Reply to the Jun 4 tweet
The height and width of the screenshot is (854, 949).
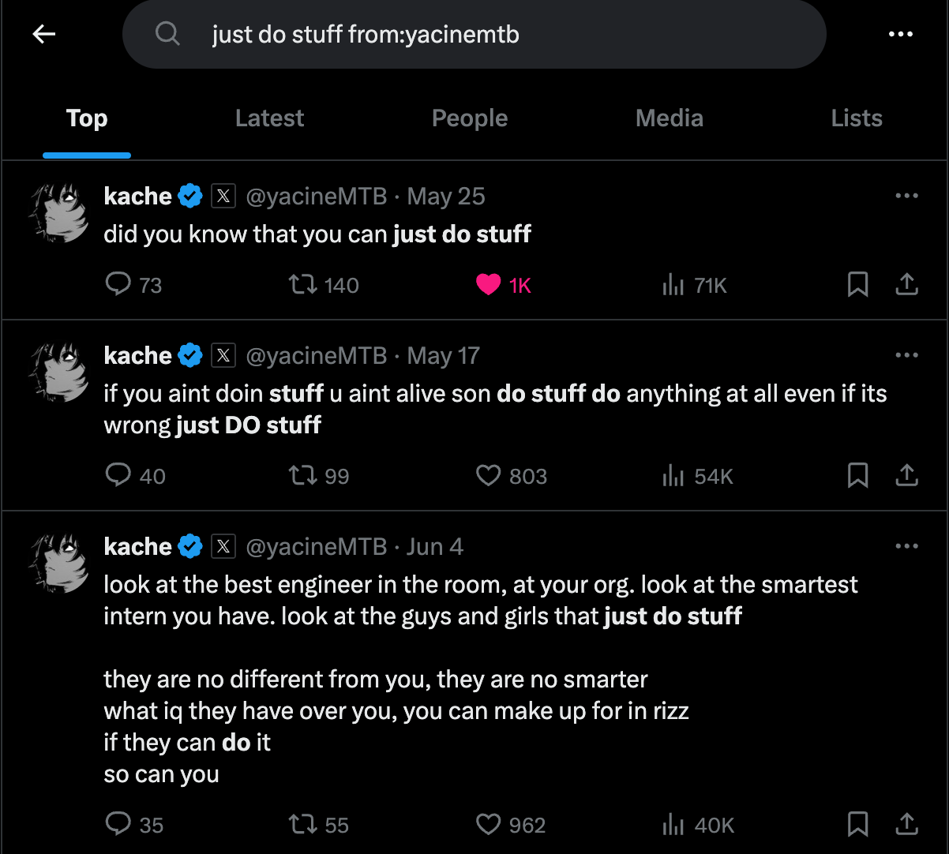118,825
